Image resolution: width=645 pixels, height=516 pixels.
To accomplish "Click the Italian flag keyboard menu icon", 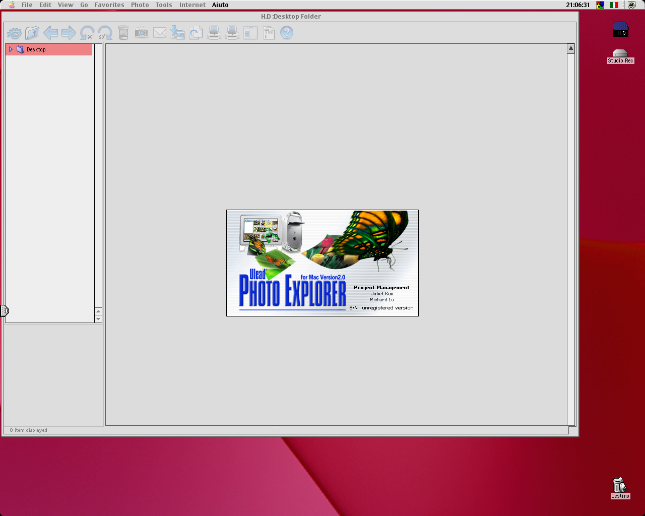I will [614, 5].
